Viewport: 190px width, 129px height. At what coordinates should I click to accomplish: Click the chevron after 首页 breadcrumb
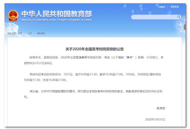(25, 33)
